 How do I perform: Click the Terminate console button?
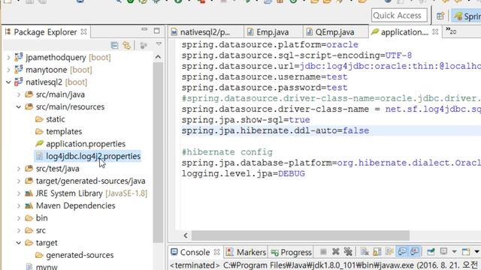(x=323, y=252)
